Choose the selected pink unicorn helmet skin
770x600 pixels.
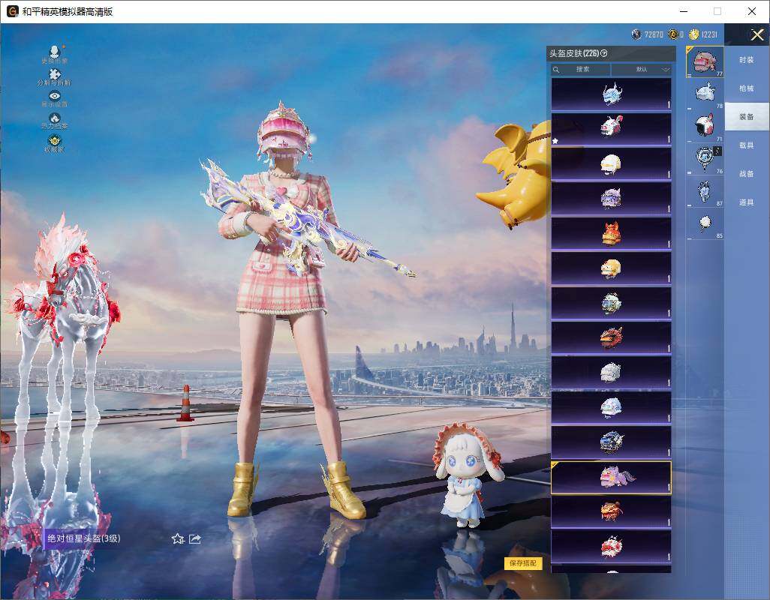point(611,477)
